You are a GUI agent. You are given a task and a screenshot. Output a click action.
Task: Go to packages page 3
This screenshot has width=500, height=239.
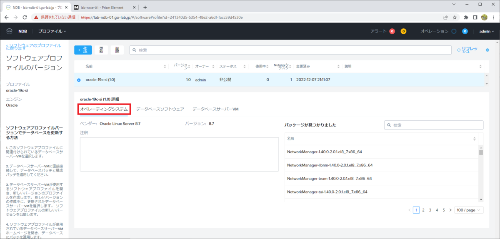[430, 210]
